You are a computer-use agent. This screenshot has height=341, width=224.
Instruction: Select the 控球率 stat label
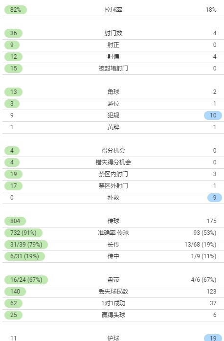pos(113,10)
